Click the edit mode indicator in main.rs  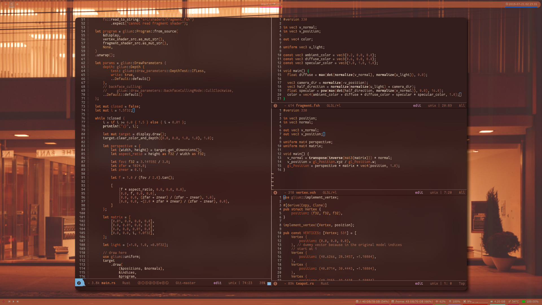click(217, 283)
